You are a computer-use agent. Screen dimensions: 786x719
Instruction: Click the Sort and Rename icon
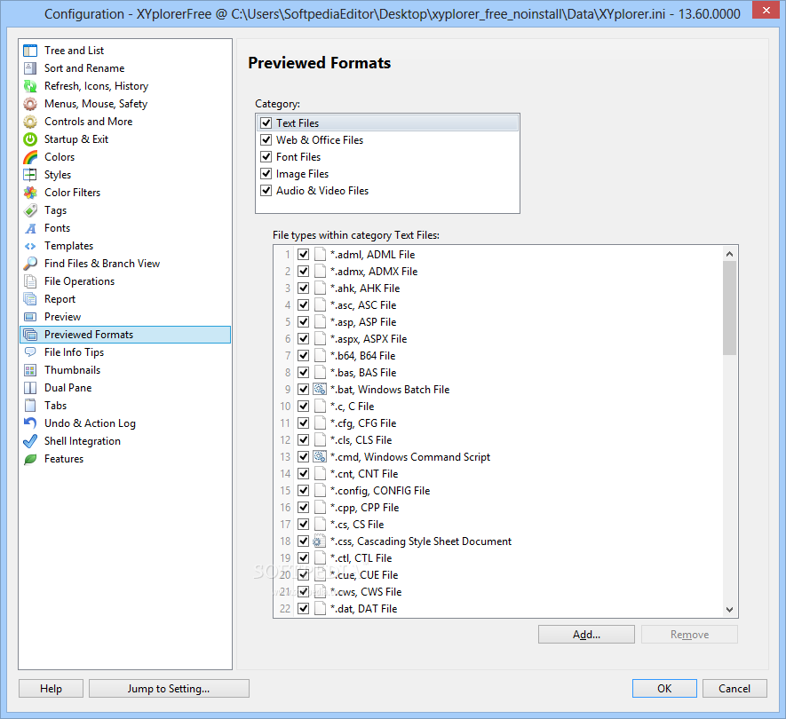coord(30,68)
